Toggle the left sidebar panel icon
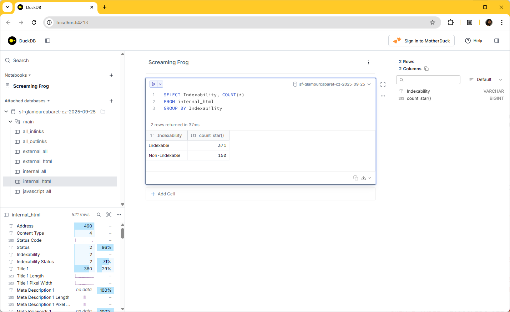The width and height of the screenshot is (510, 312). tap(47, 41)
